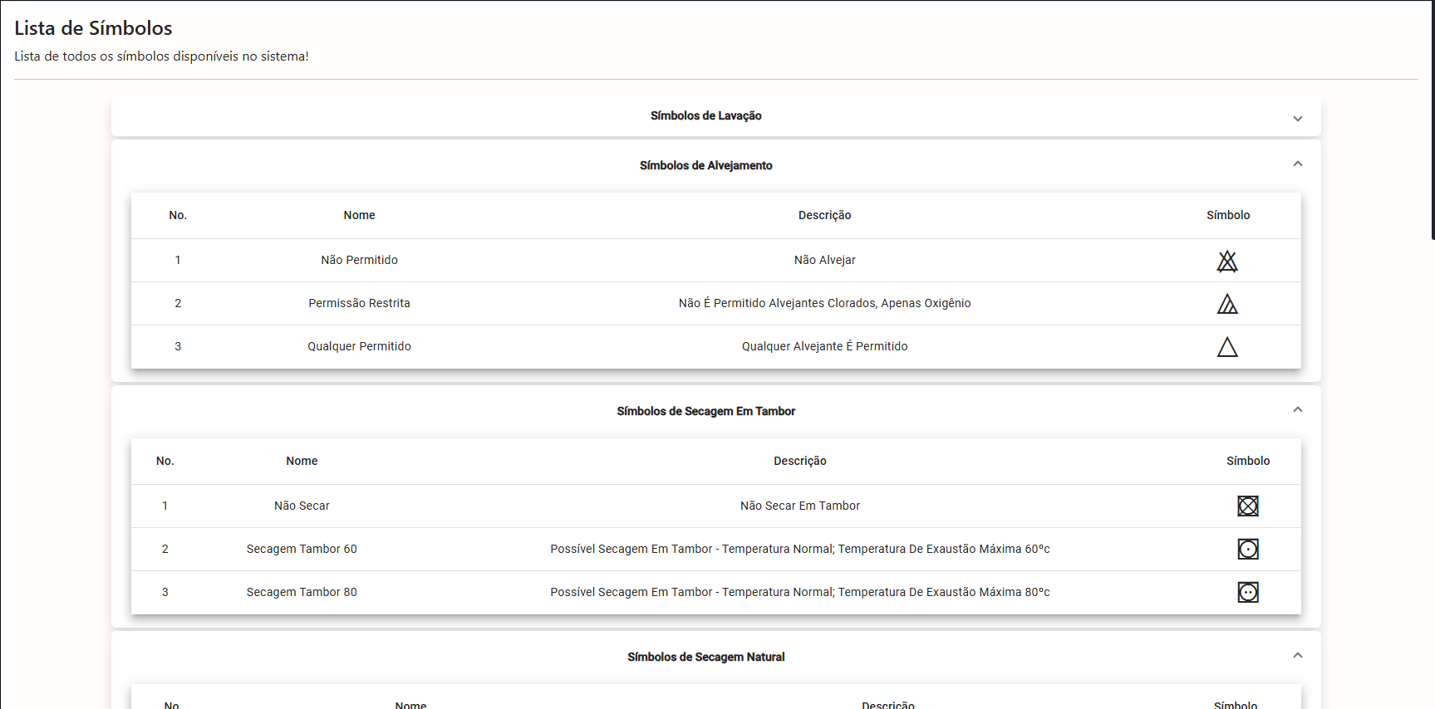
Task: Select the Permissão Restrita row name
Action: (x=359, y=304)
